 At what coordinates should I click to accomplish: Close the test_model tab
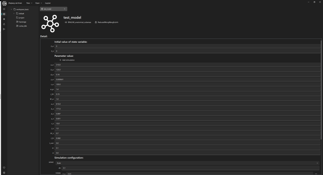pyautogui.click(x=64, y=9)
